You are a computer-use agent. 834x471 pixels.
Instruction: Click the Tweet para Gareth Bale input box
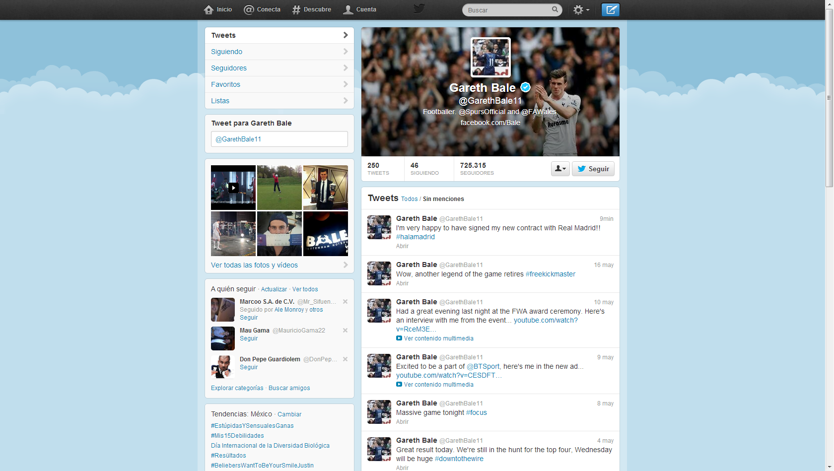click(279, 139)
